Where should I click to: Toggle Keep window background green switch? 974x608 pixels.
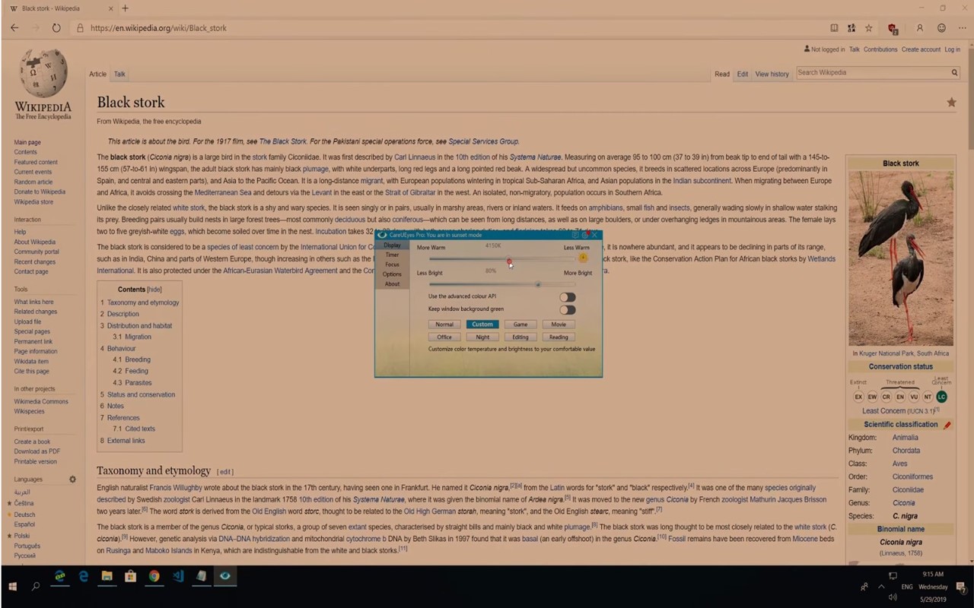pos(568,309)
